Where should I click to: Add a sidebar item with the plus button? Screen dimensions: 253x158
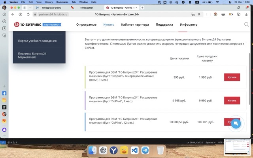coord(4,86)
